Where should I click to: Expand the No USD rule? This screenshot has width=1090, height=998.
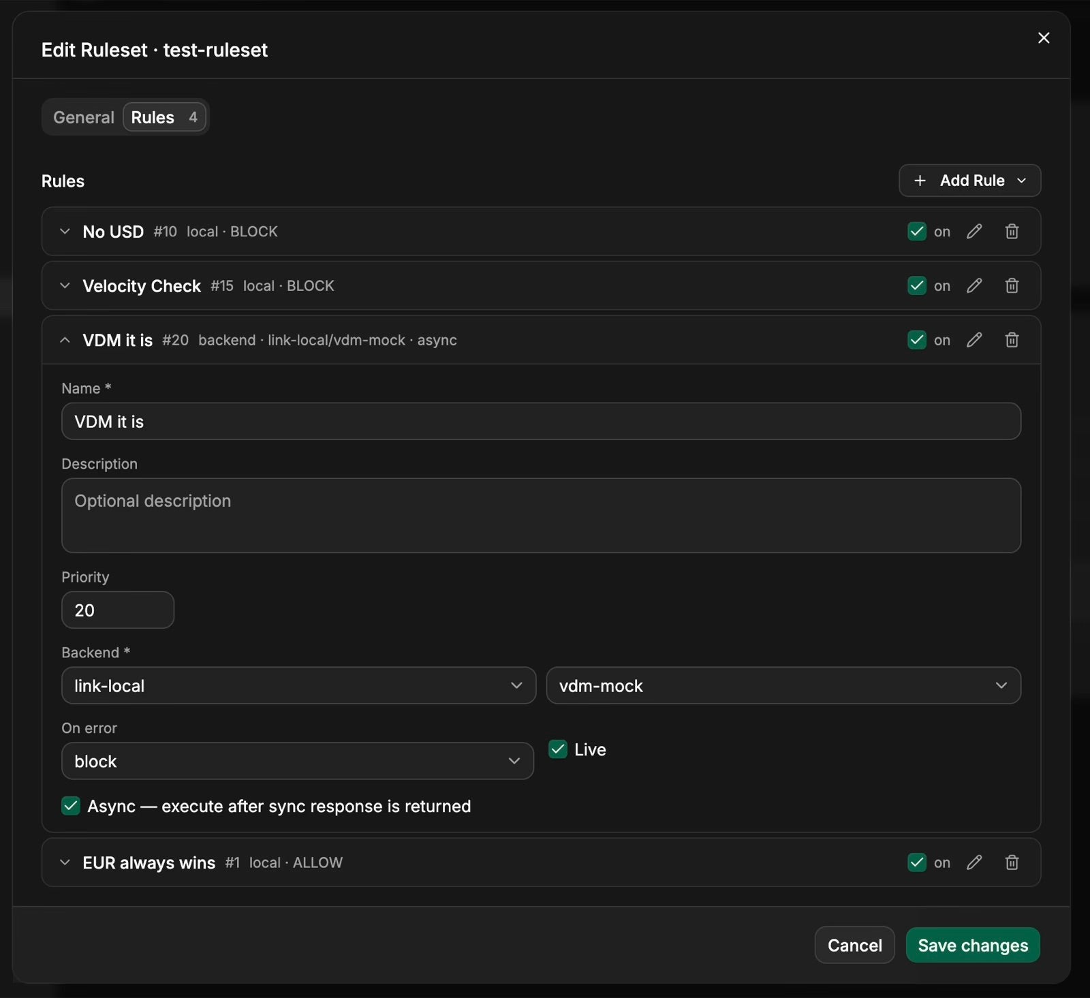[x=65, y=232]
